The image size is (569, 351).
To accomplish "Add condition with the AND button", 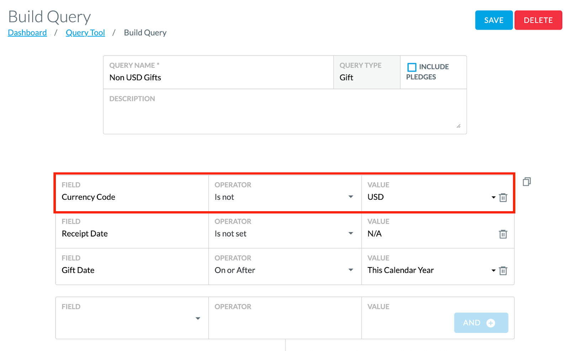I will pyautogui.click(x=481, y=323).
